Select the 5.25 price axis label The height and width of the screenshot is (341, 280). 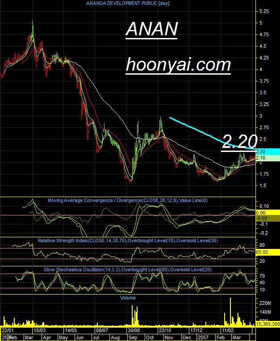coord(264,11)
